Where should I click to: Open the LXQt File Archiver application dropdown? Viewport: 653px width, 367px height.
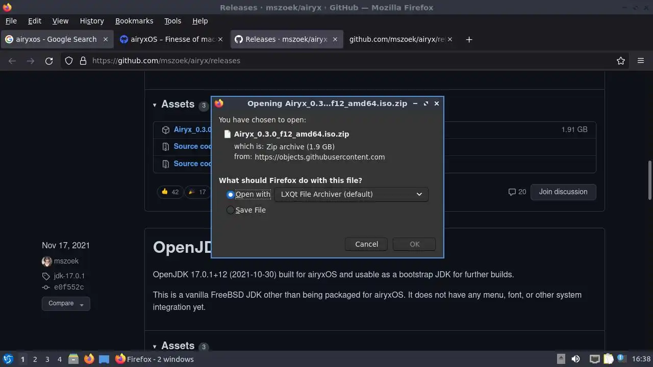(351, 194)
